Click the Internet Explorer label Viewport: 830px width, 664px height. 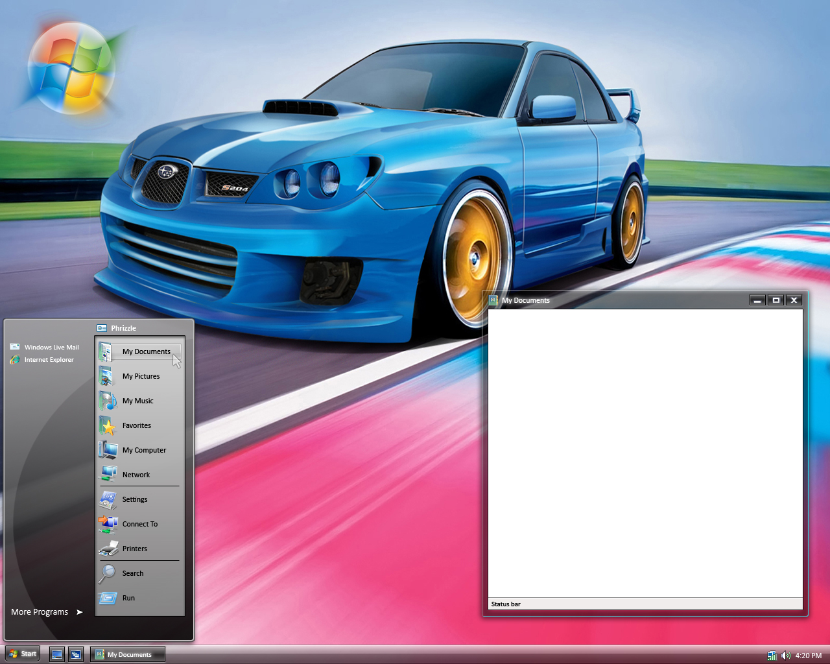tap(49, 359)
